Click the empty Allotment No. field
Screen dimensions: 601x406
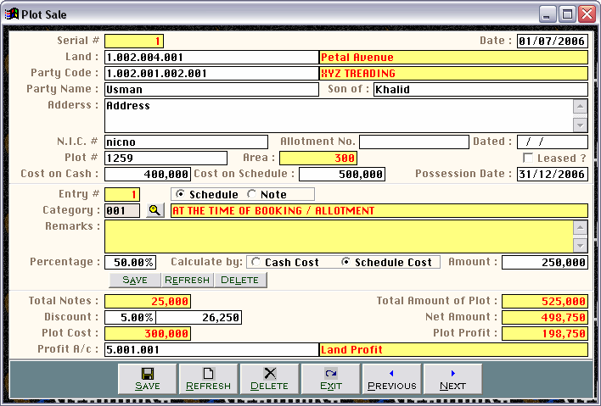(x=414, y=142)
